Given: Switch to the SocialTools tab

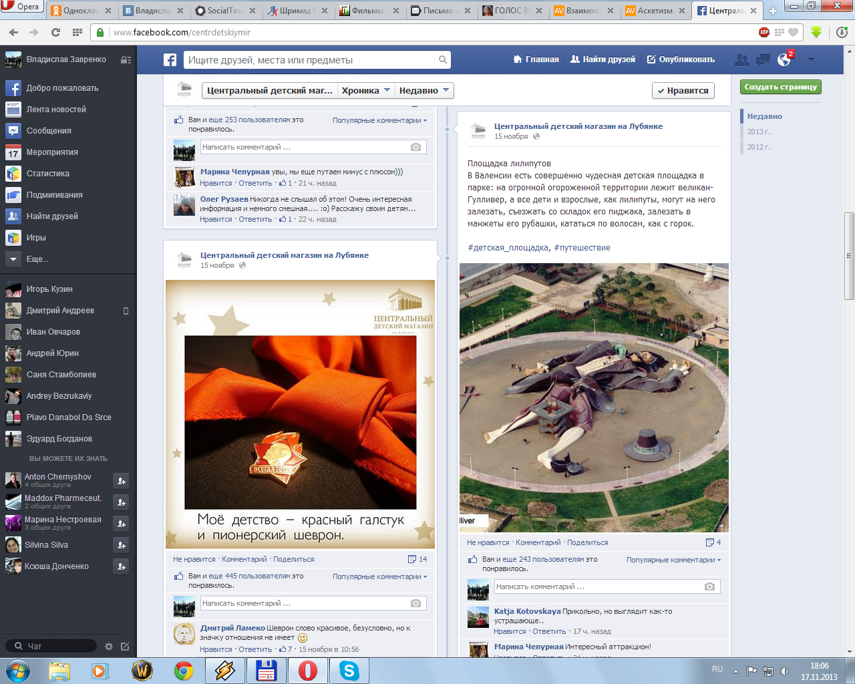Looking at the screenshot, I should 221,11.
